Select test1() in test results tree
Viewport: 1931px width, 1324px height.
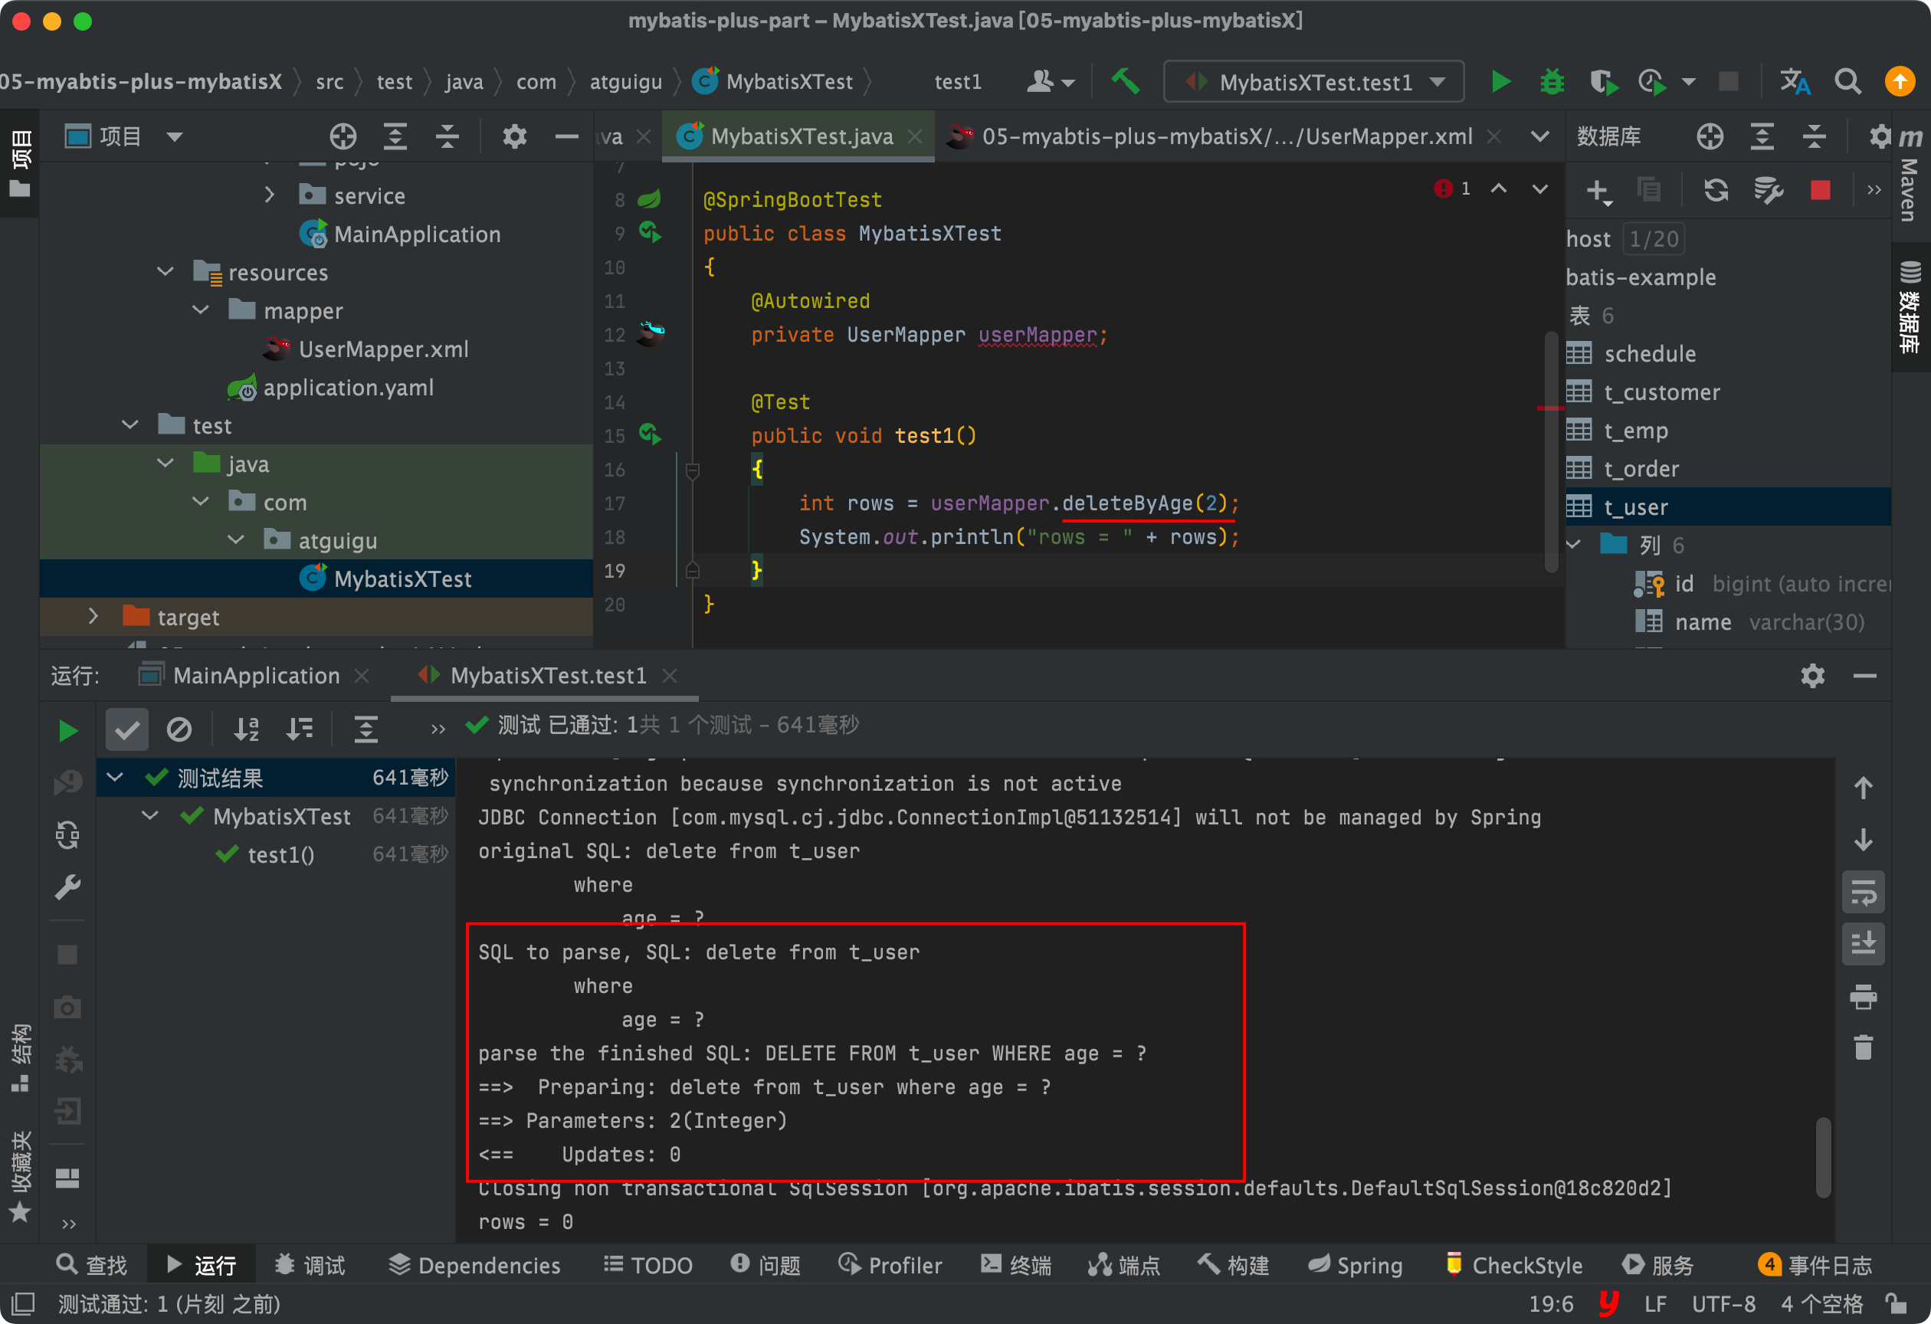point(281,854)
